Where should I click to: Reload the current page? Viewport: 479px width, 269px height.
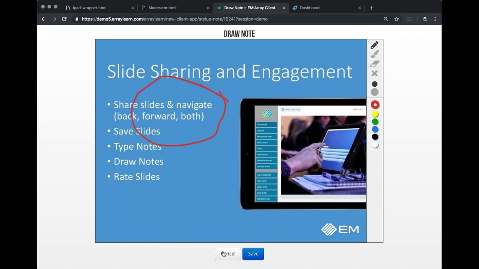point(64,19)
